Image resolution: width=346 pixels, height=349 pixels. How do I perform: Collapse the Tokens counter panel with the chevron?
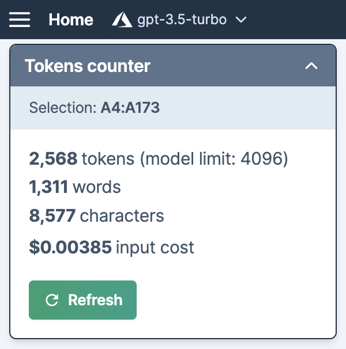311,66
